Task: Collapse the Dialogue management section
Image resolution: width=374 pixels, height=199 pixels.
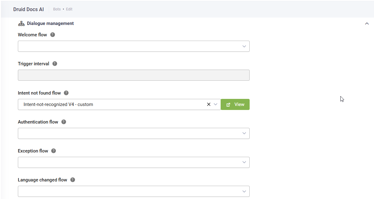Action: pos(367,23)
